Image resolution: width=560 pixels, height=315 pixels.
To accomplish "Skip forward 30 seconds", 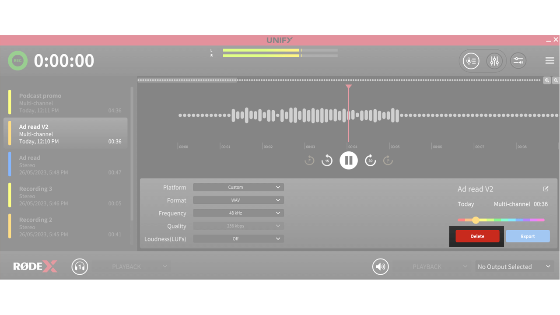I will [370, 160].
